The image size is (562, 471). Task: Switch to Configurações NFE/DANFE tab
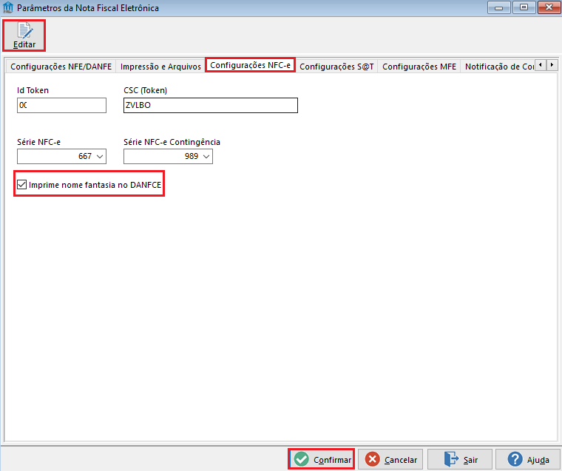(61, 67)
